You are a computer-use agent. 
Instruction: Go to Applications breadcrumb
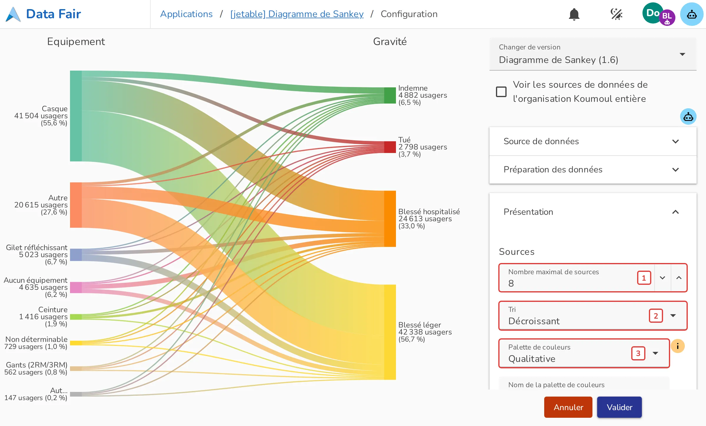[x=186, y=14]
